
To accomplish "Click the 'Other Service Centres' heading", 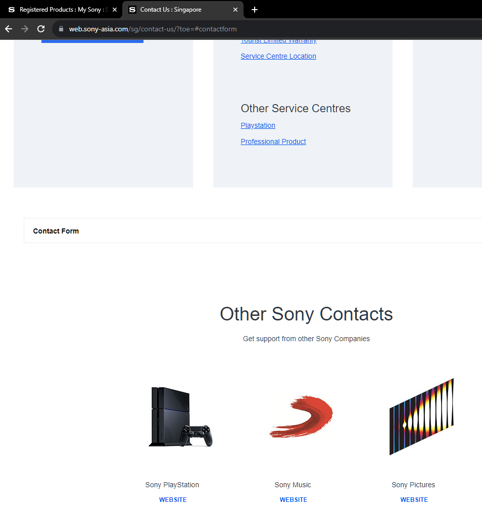I will tap(296, 108).
